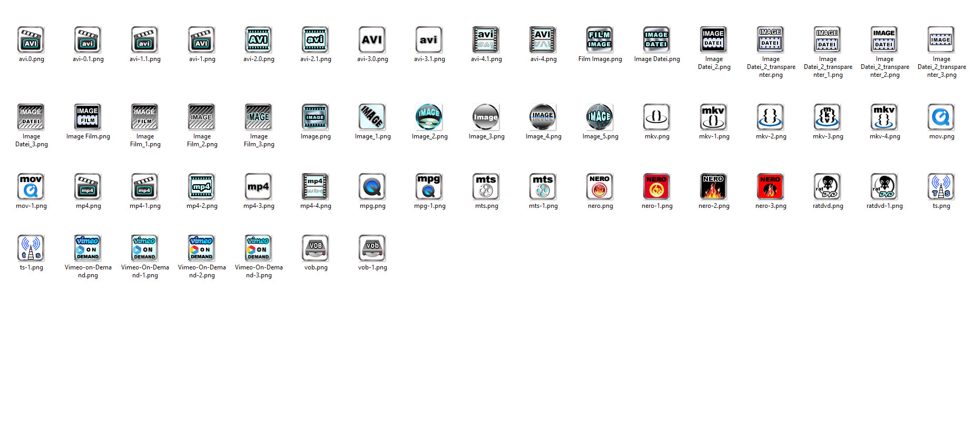Select the mpg.png QuickTime icon
974x421 pixels.
coord(372,186)
